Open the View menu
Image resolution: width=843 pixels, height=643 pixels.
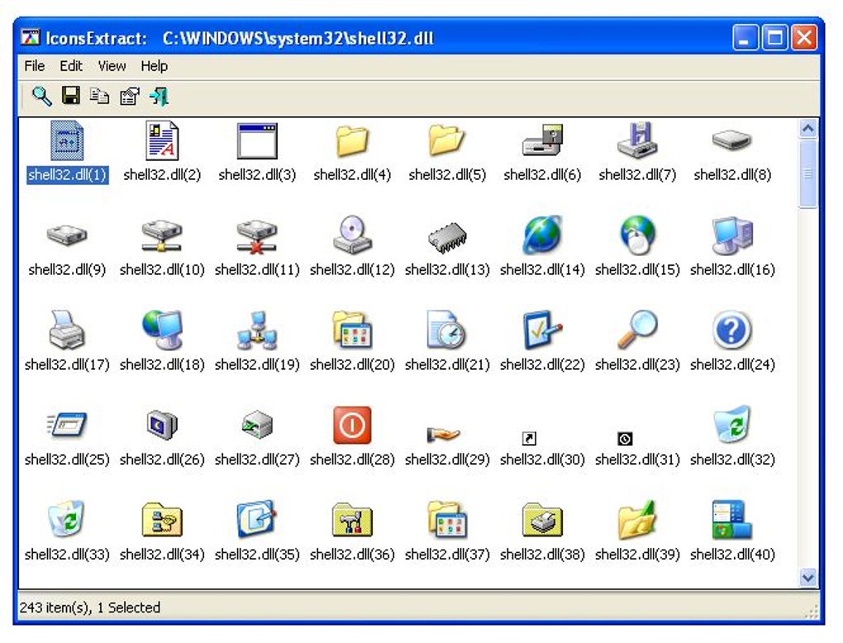click(112, 66)
